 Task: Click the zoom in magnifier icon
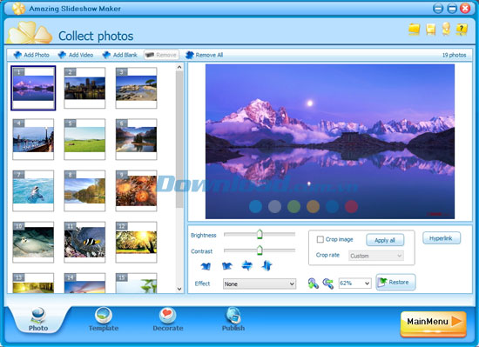click(x=314, y=284)
